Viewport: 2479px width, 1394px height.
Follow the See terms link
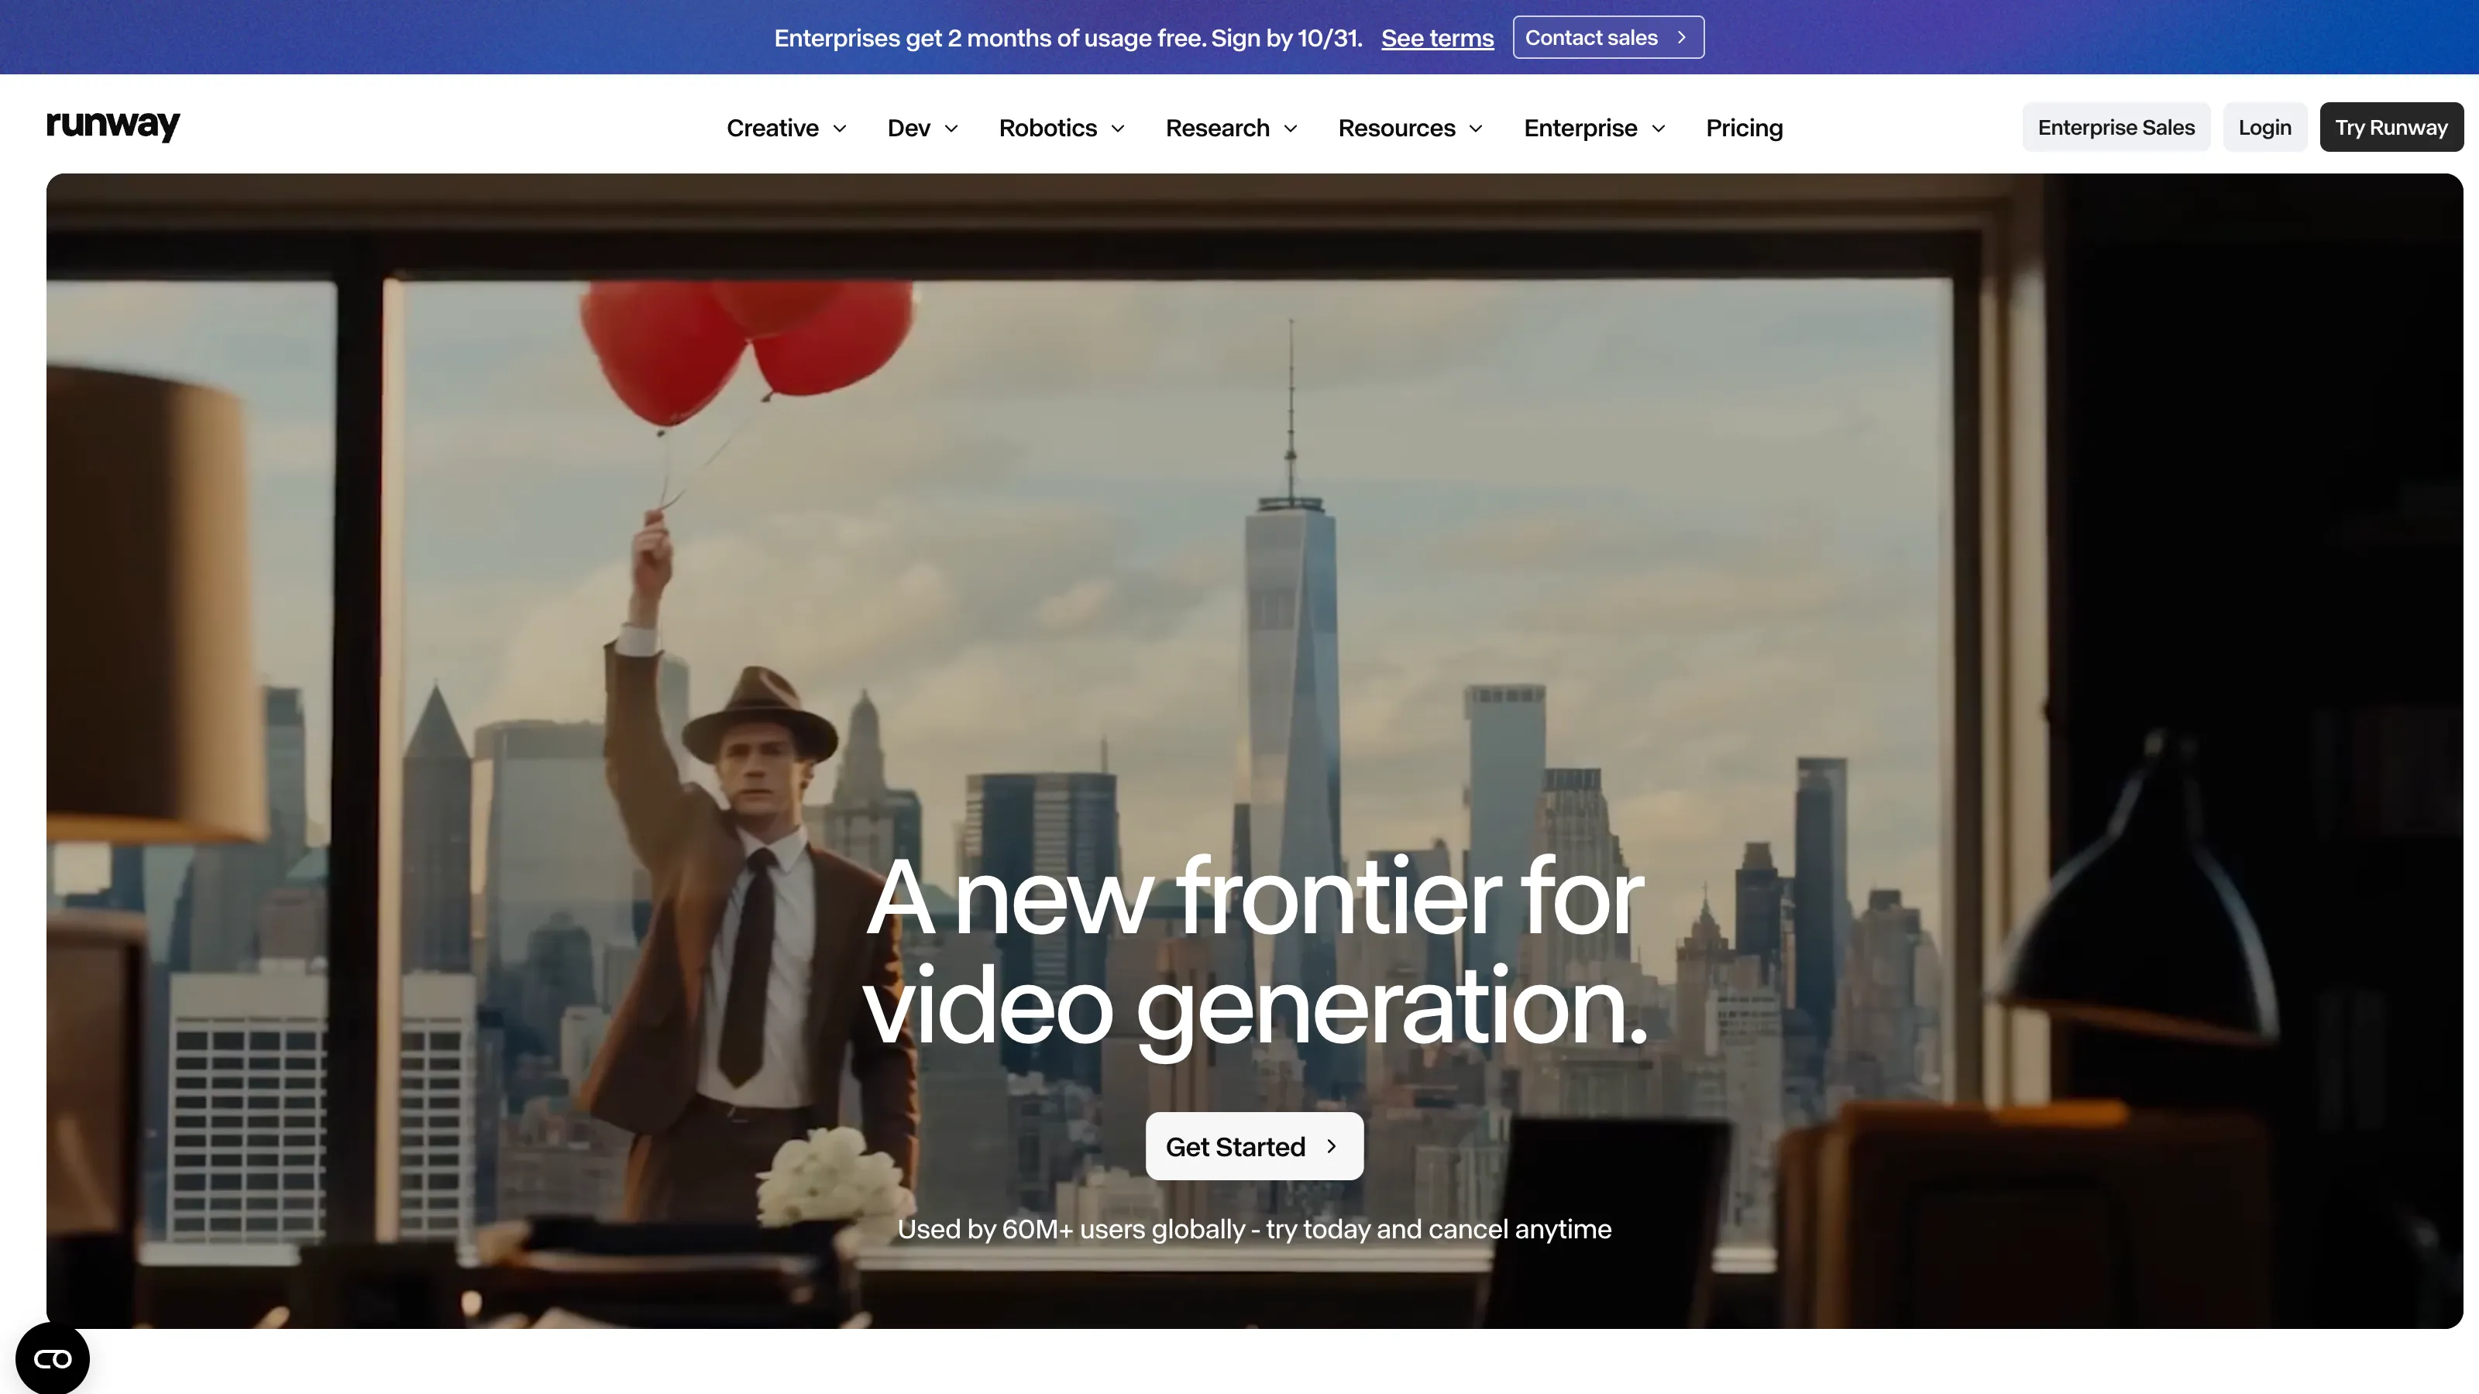point(1437,39)
